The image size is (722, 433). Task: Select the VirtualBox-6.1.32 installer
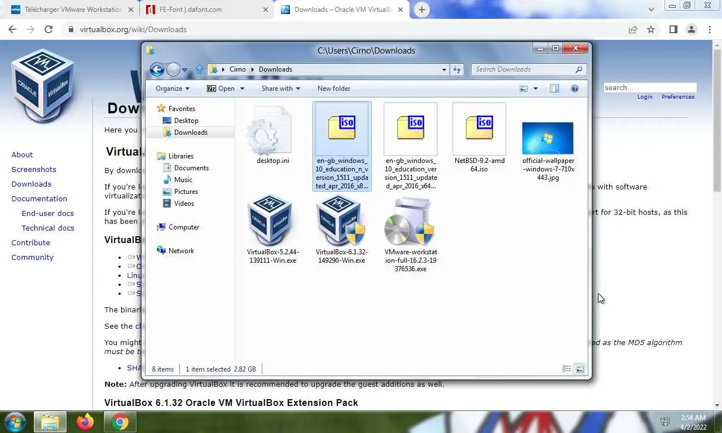click(342, 230)
